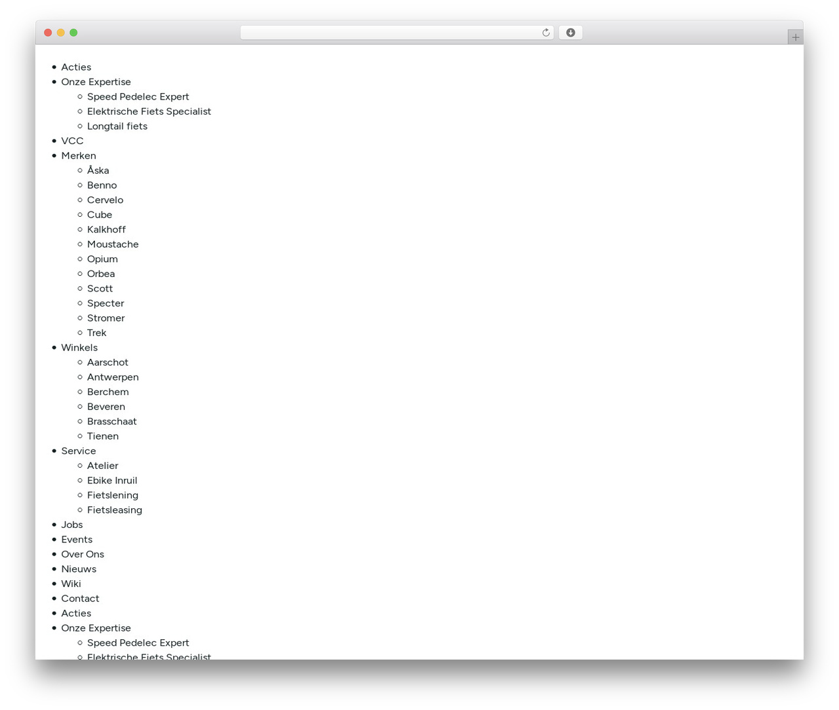
Task: Open the Events link
Action: tap(77, 539)
